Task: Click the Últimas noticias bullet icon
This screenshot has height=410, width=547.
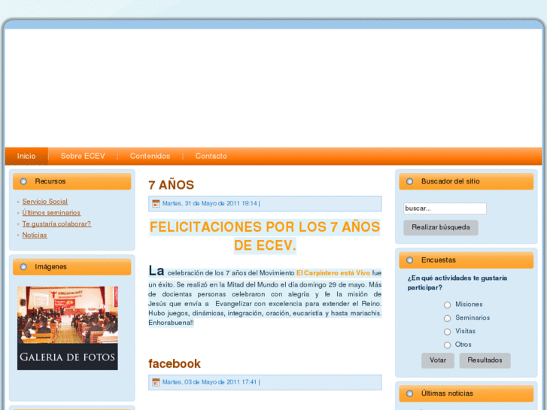Action: (x=409, y=393)
